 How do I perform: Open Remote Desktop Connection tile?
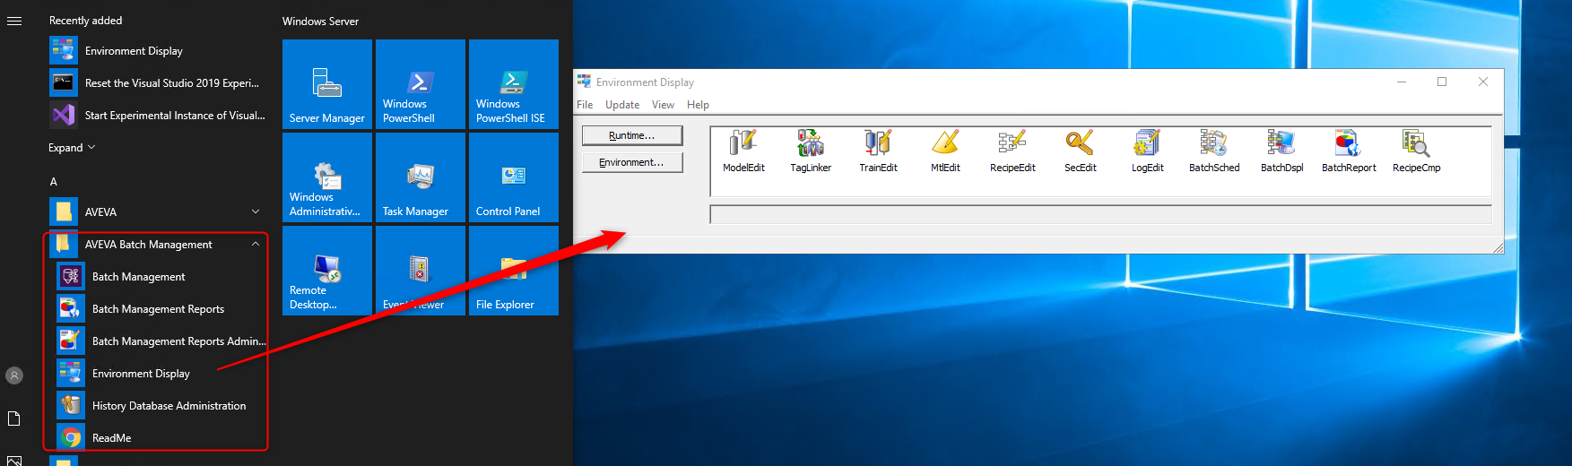(x=327, y=271)
